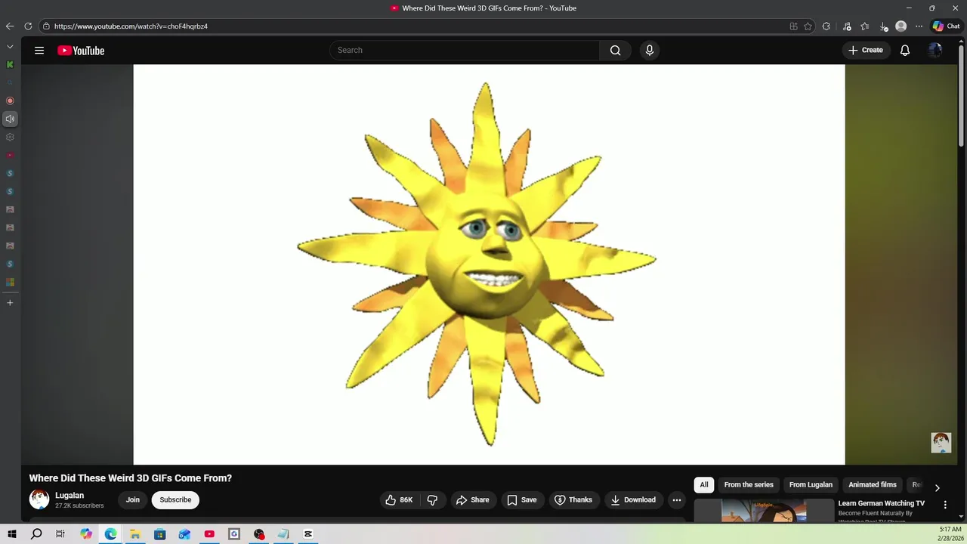This screenshot has width=967, height=544.
Task: Open browser settings and more ellipsis
Action: (919, 26)
